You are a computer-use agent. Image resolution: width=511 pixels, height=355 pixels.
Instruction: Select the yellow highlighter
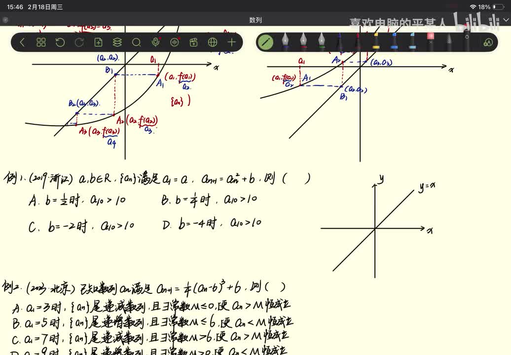point(376,42)
